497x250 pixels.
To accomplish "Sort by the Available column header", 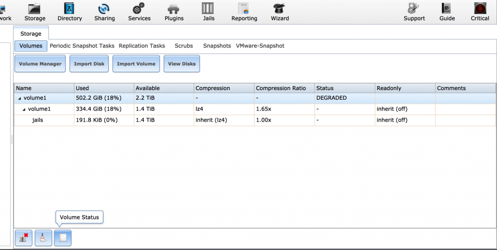I will (164, 88).
